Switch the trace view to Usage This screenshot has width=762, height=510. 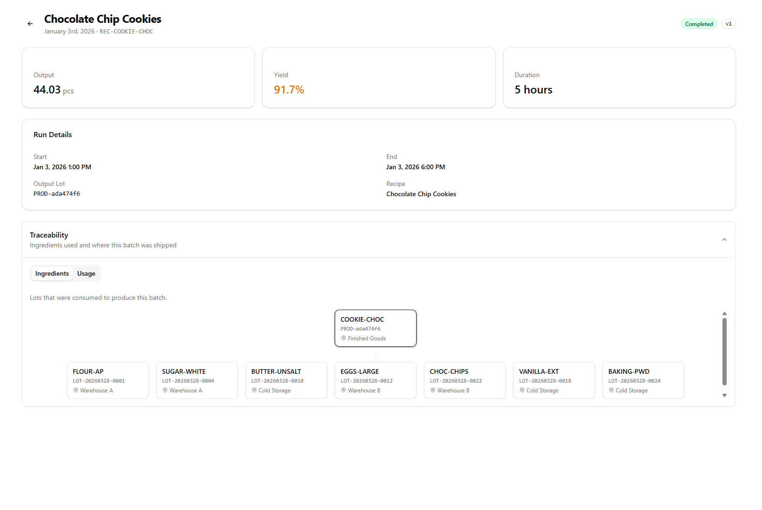click(x=86, y=273)
